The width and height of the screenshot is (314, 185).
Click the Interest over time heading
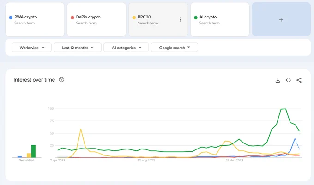pos(34,80)
